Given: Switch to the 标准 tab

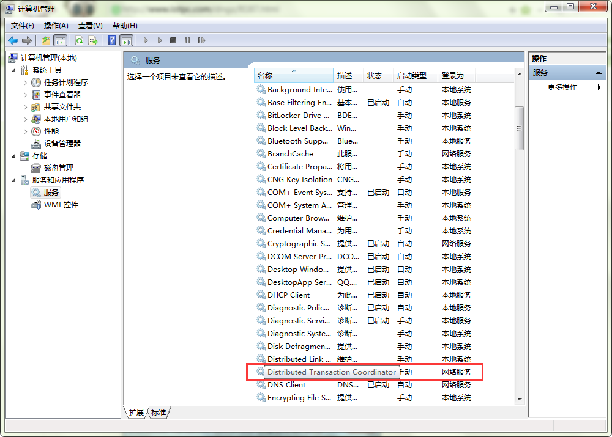Looking at the screenshot, I should [x=159, y=413].
